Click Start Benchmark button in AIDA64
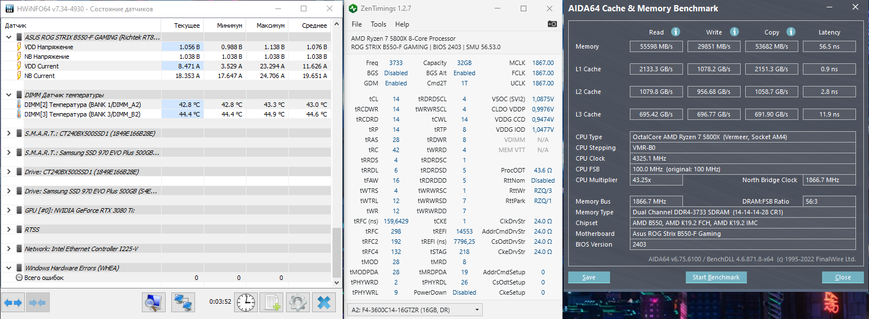This screenshot has width=869, height=319. [716, 277]
